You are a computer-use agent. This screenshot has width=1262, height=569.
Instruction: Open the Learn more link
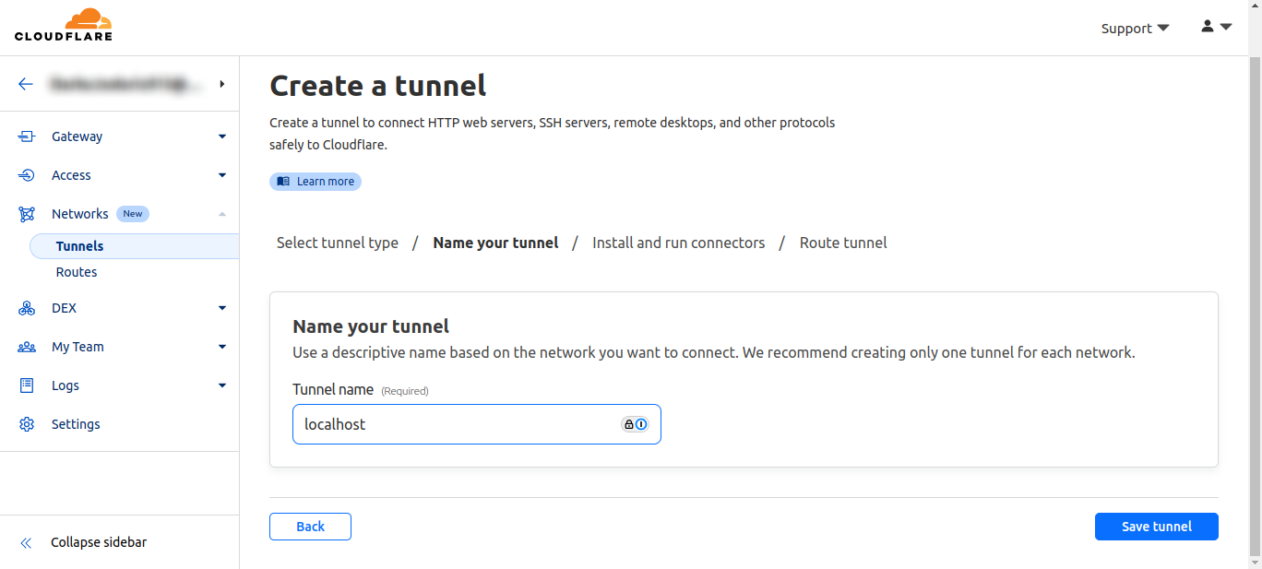[315, 182]
